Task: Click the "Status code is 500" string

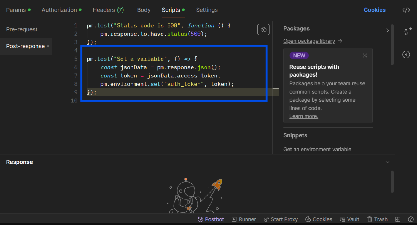Action: click(x=147, y=25)
